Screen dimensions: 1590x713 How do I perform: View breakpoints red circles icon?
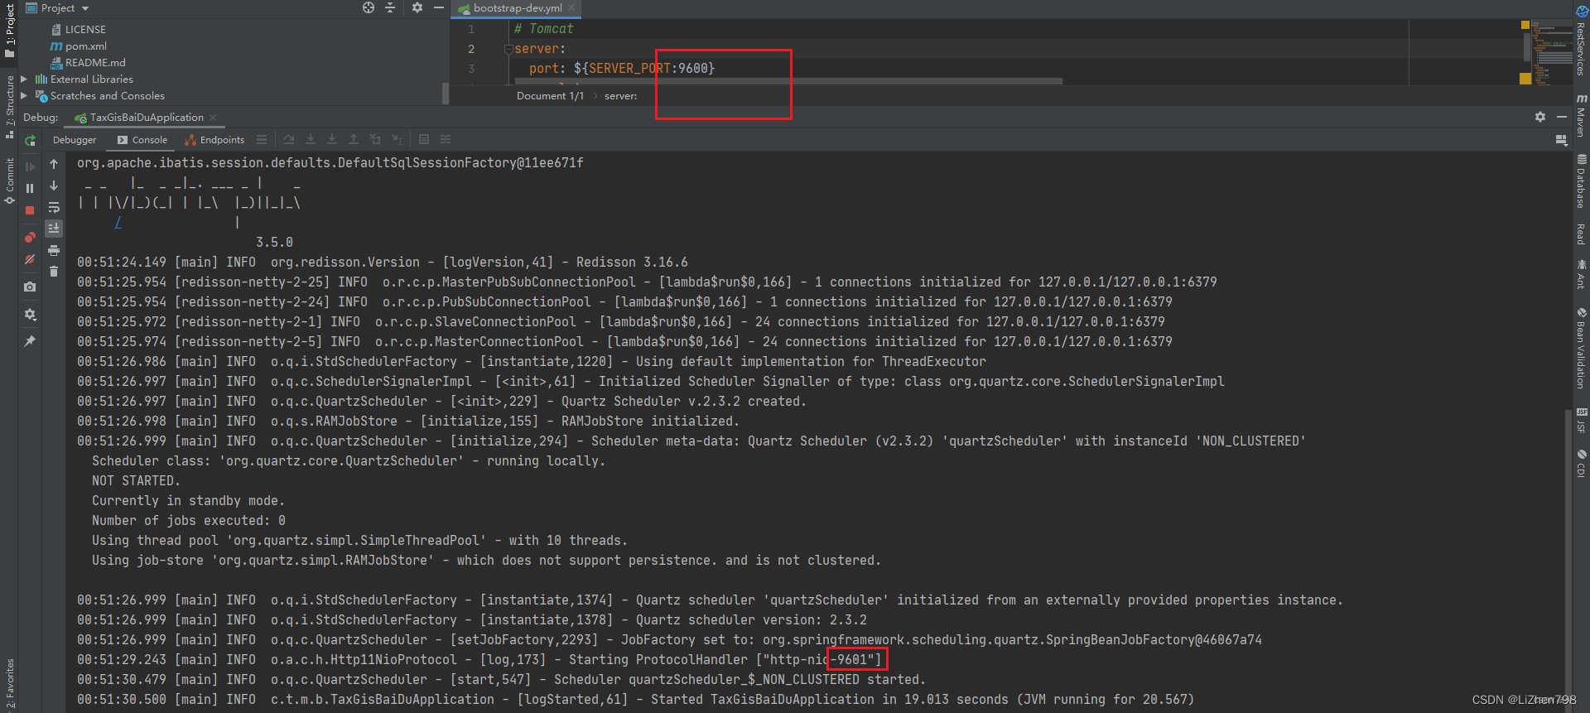click(x=30, y=237)
